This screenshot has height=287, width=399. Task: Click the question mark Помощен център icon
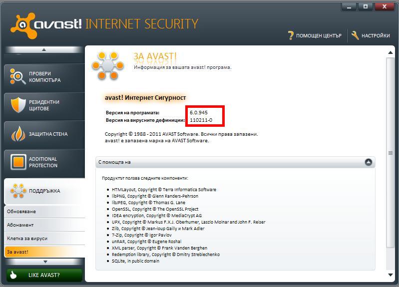pos(291,35)
